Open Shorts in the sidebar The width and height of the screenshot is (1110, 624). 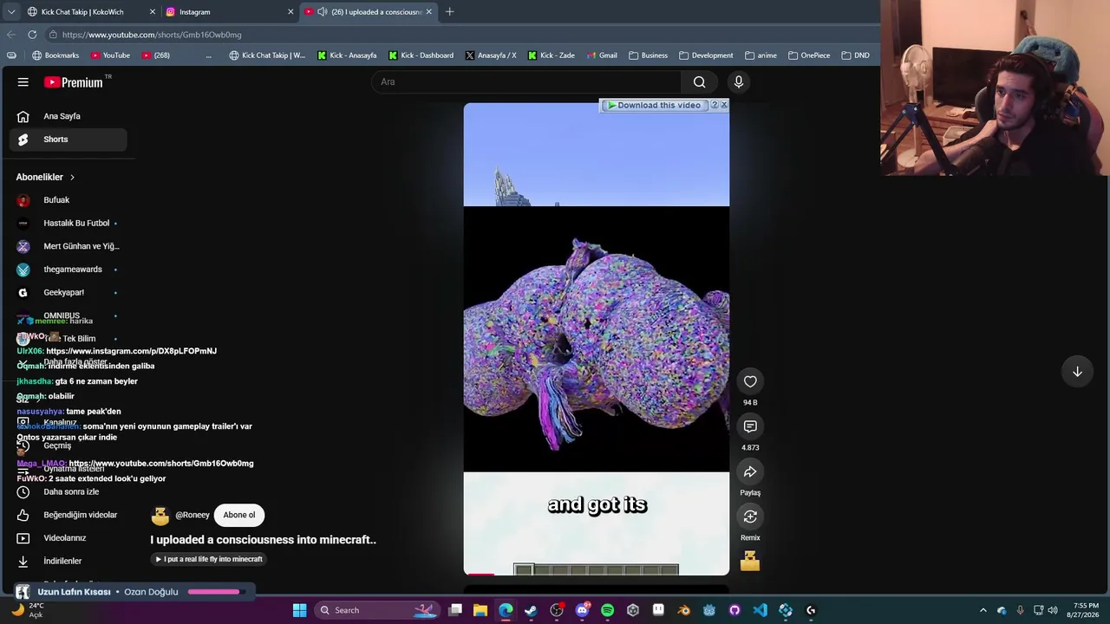[69, 140]
